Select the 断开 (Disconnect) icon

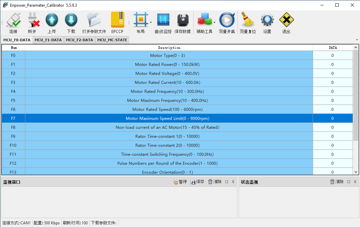point(33,22)
